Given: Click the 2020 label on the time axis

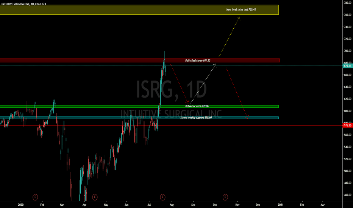Looking at the screenshot, I should 21,205.
